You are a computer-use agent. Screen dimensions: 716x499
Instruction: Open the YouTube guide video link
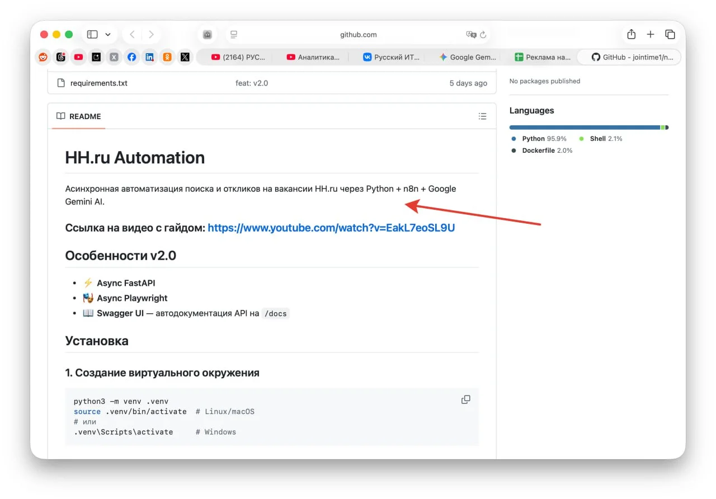click(331, 228)
